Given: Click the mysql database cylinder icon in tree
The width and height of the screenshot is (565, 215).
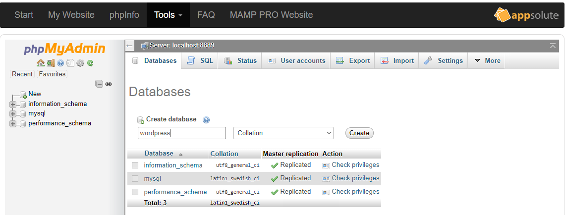Looking at the screenshot, I should [x=23, y=114].
